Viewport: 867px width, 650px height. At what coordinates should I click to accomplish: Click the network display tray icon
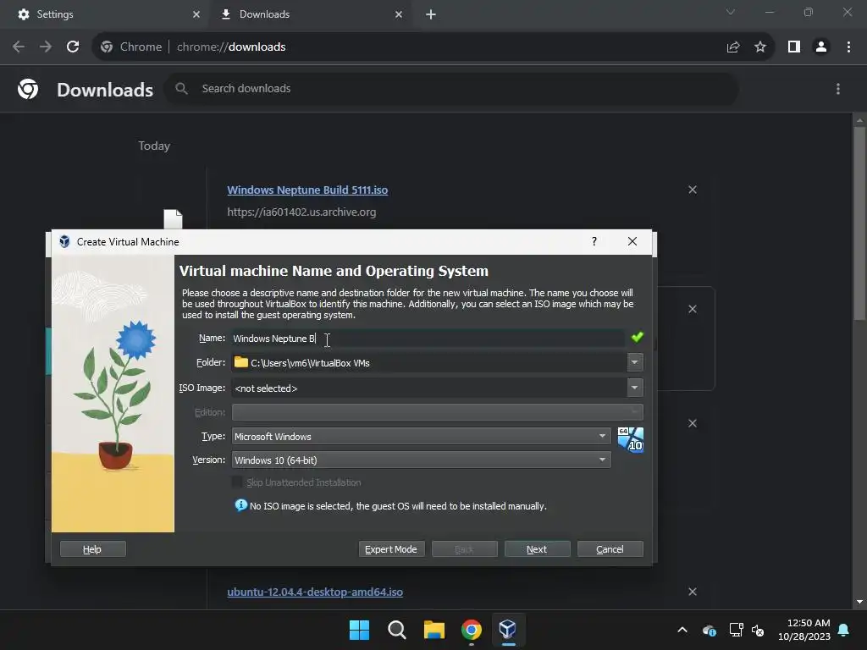736,630
